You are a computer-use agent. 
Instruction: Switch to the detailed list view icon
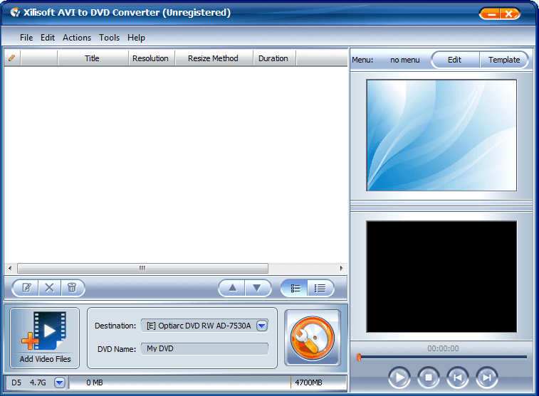pyautogui.click(x=295, y=287)
